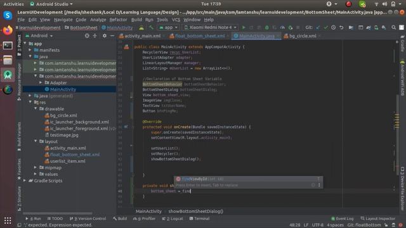This screenshot has width=406, height=228.
Task: Click the Android Studio icon in the dock
Action: pyautogui.click(x=8, y=75)
